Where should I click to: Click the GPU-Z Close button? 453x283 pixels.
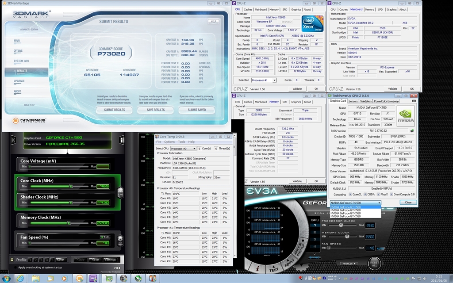(x=408, y=203)
